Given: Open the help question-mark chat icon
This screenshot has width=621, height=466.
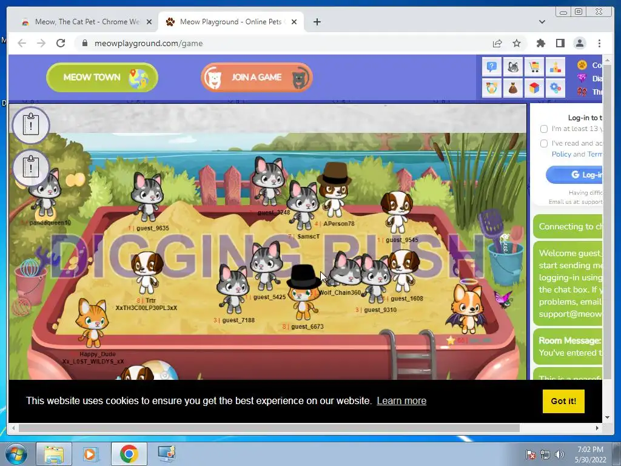Looking at the screenshot, I should (491, 67).
